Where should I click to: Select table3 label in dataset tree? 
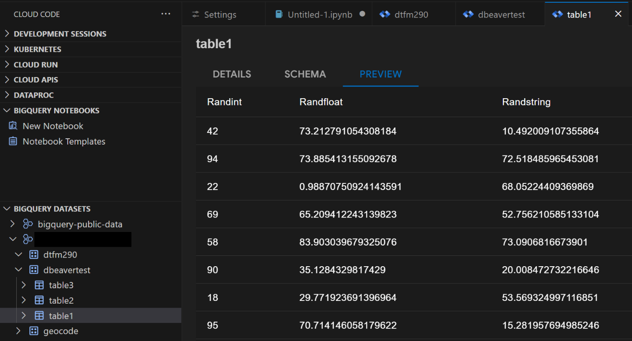click(x=61, y=285)
